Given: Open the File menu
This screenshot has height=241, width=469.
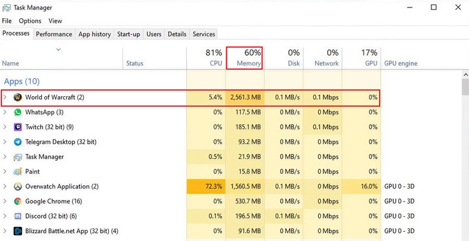Looking at the screenshot, I should [x=7, y=21].
